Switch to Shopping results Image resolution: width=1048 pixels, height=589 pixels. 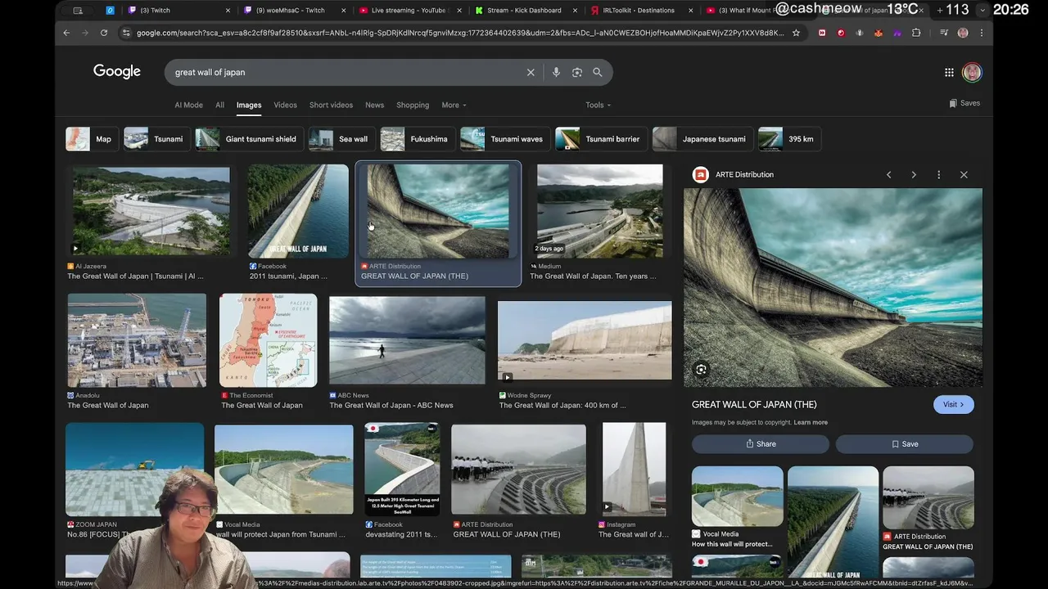[x=413, y=105]
